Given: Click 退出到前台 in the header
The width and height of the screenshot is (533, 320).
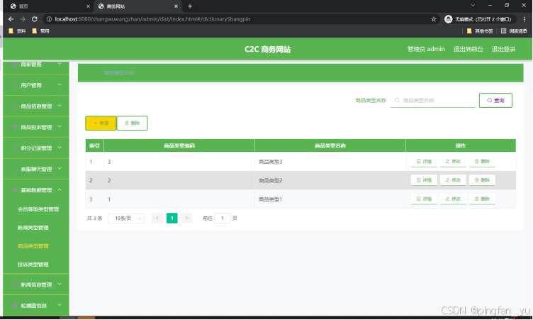Looking at the screenshot, I should (x=468, y=49).
